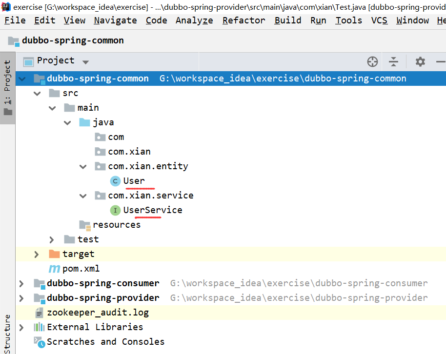Click the External Libraries icon
446x354 pixels.
pos(39,327)
